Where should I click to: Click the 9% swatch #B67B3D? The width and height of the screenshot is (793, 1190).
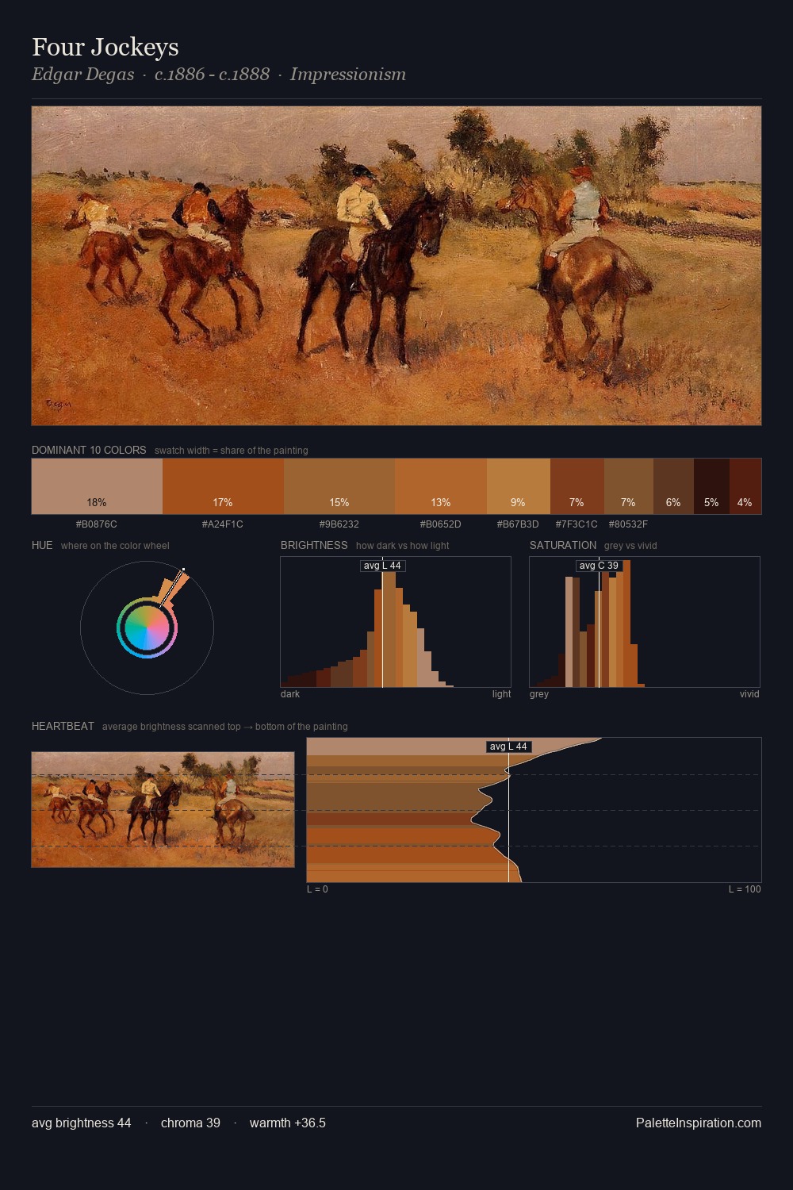tap(518, 486)
